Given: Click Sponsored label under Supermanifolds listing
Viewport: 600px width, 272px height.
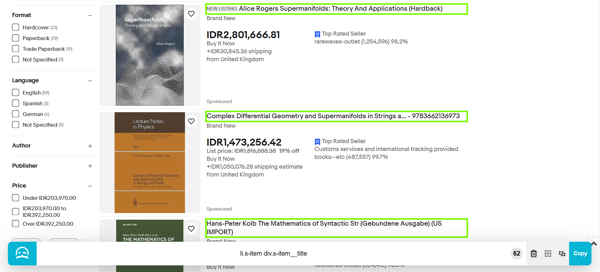Looking at the screenshot, I should (219, 101).
